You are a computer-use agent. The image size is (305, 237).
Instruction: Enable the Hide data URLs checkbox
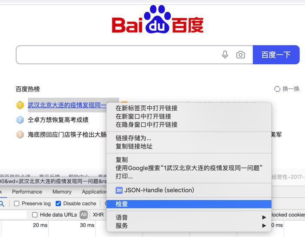click(35, 215)
